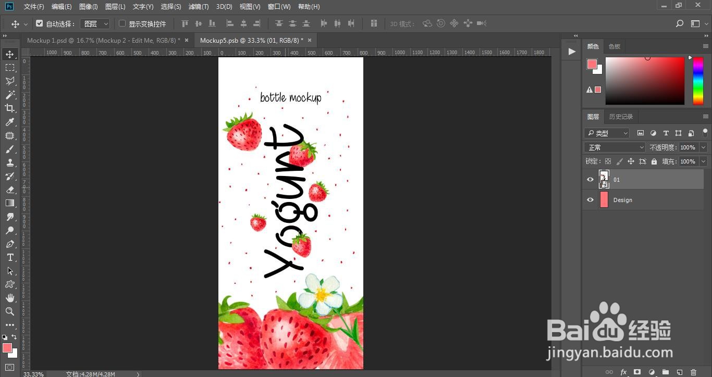This screenshot has height=377, width=712.
Task: Select the Custom Shape tool
Action: click(x=10, y=284)
